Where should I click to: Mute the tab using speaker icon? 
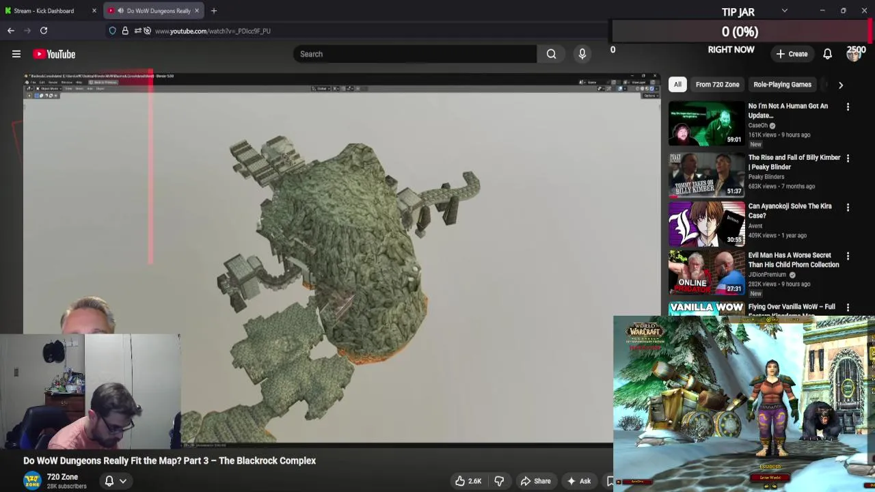[x=120, y=11]
